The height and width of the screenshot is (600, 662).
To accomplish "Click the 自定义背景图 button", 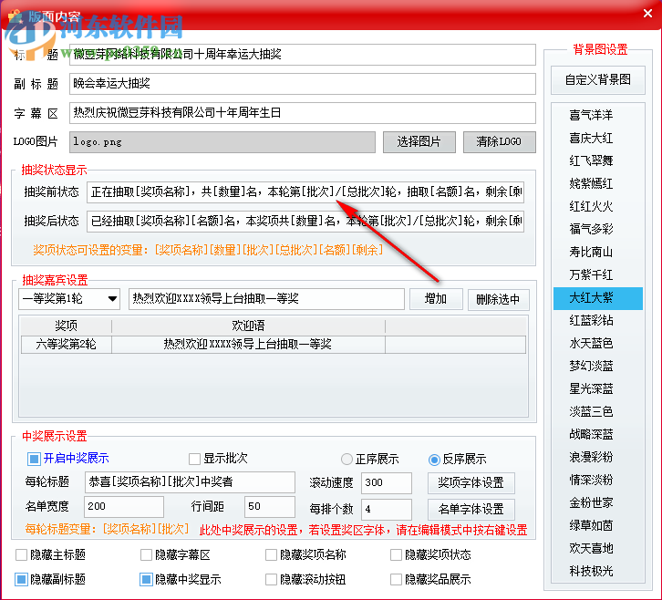I will pos(598,80).
